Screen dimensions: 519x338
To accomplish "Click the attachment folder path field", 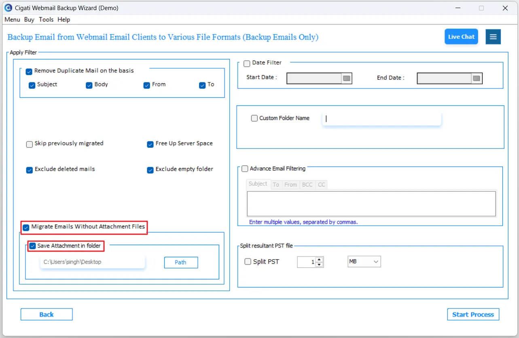I will point(92,262).
